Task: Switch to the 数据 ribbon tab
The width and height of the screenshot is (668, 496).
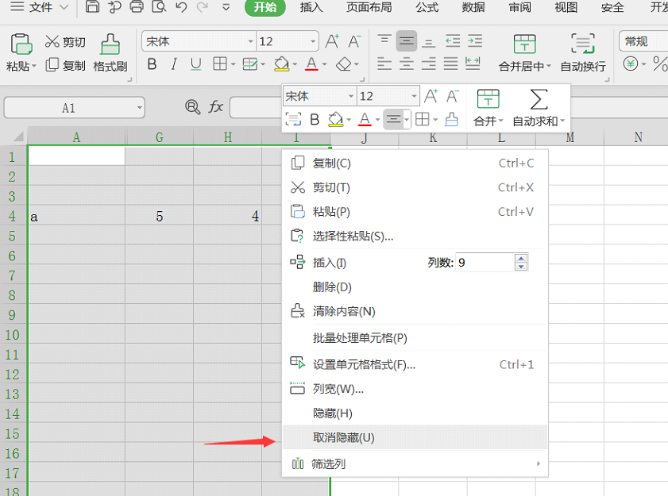Action: [x=473, y=7]
